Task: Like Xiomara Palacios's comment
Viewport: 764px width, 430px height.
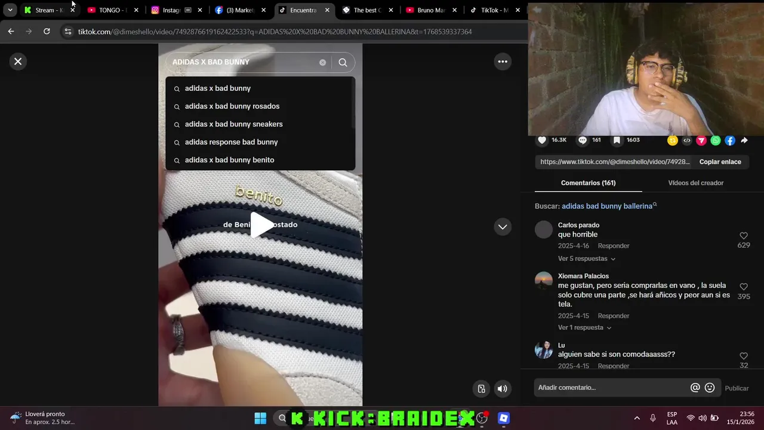Action: click(743, 287)
